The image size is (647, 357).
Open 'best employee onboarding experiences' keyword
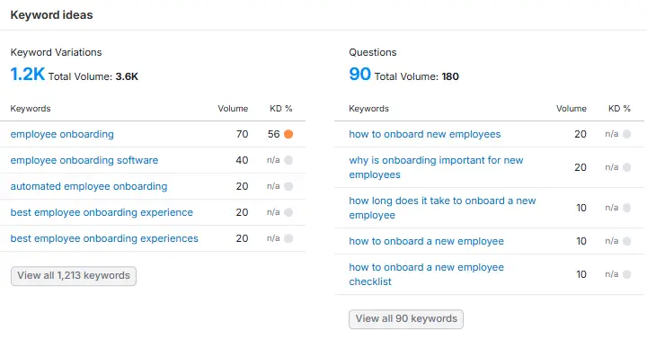coord(104,238)
